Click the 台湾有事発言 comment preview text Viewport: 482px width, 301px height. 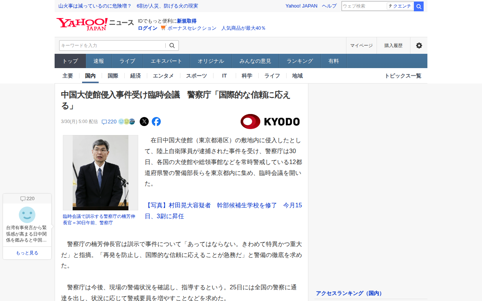coord(27,234)
